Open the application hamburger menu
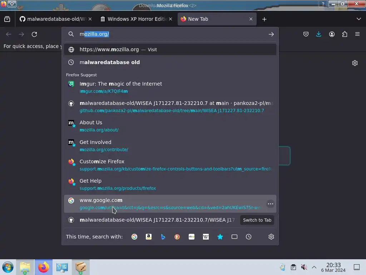This screenshot has width=366, height=275. click(357, 34)
